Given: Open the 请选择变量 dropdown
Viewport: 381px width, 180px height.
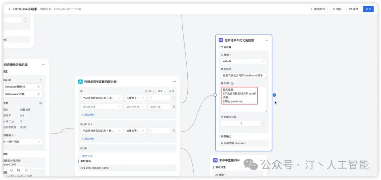Looking at the screenshot, I should pos(101,107).
